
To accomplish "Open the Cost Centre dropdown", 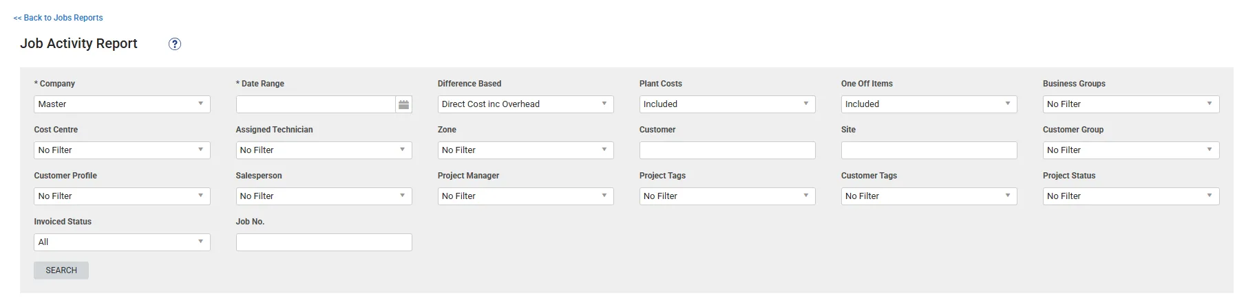I will (122, 150).
